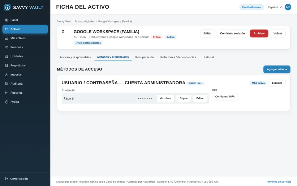This screenshot has width=297, height=186.
Task: Click the Personas people icon
Action: tap(6, 47)
